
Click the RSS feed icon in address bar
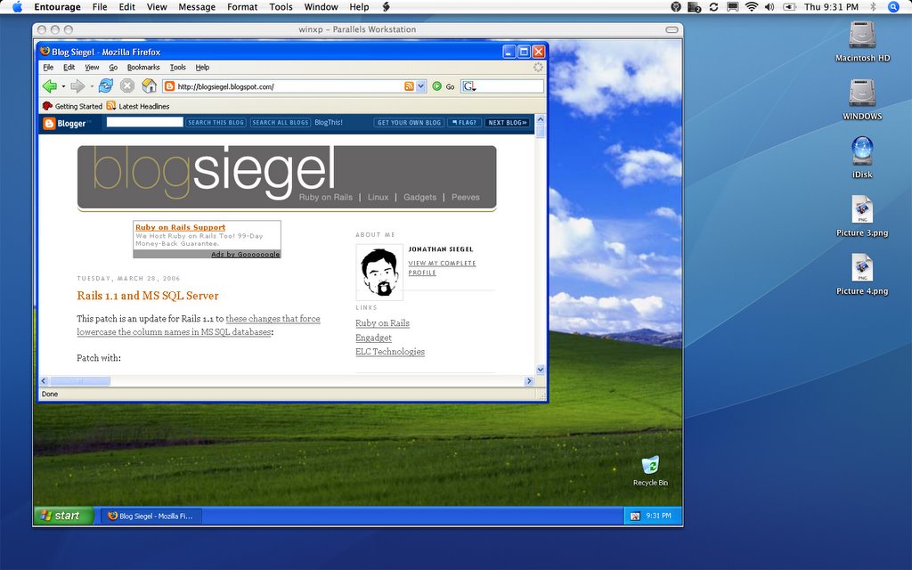click(x=409, y=86)
